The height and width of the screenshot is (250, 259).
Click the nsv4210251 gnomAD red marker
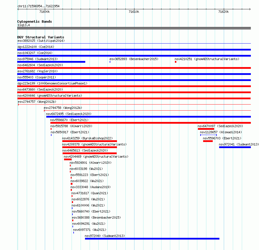pyautogui.click(x=175, y=62)
